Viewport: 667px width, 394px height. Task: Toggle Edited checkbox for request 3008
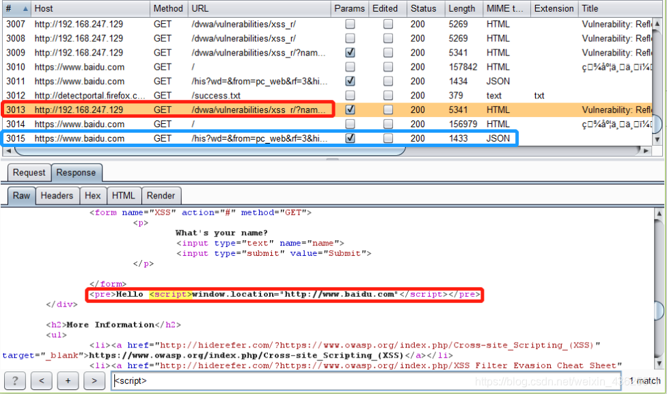click(x=388, y=38)
